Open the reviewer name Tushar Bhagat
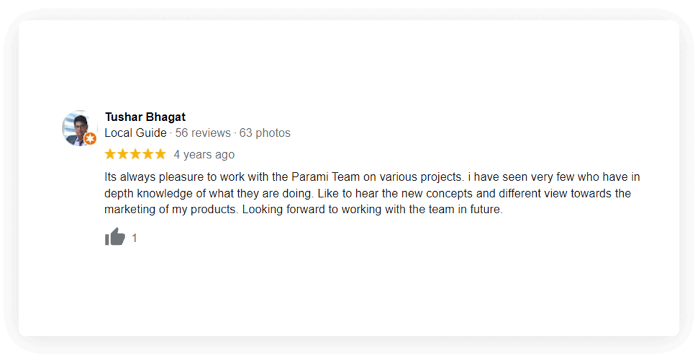 145,117
